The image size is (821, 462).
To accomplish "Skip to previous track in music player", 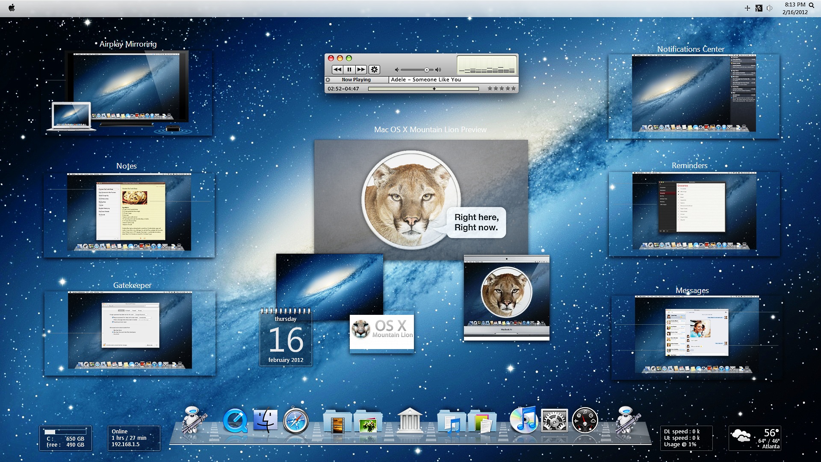I will [337, 69].
